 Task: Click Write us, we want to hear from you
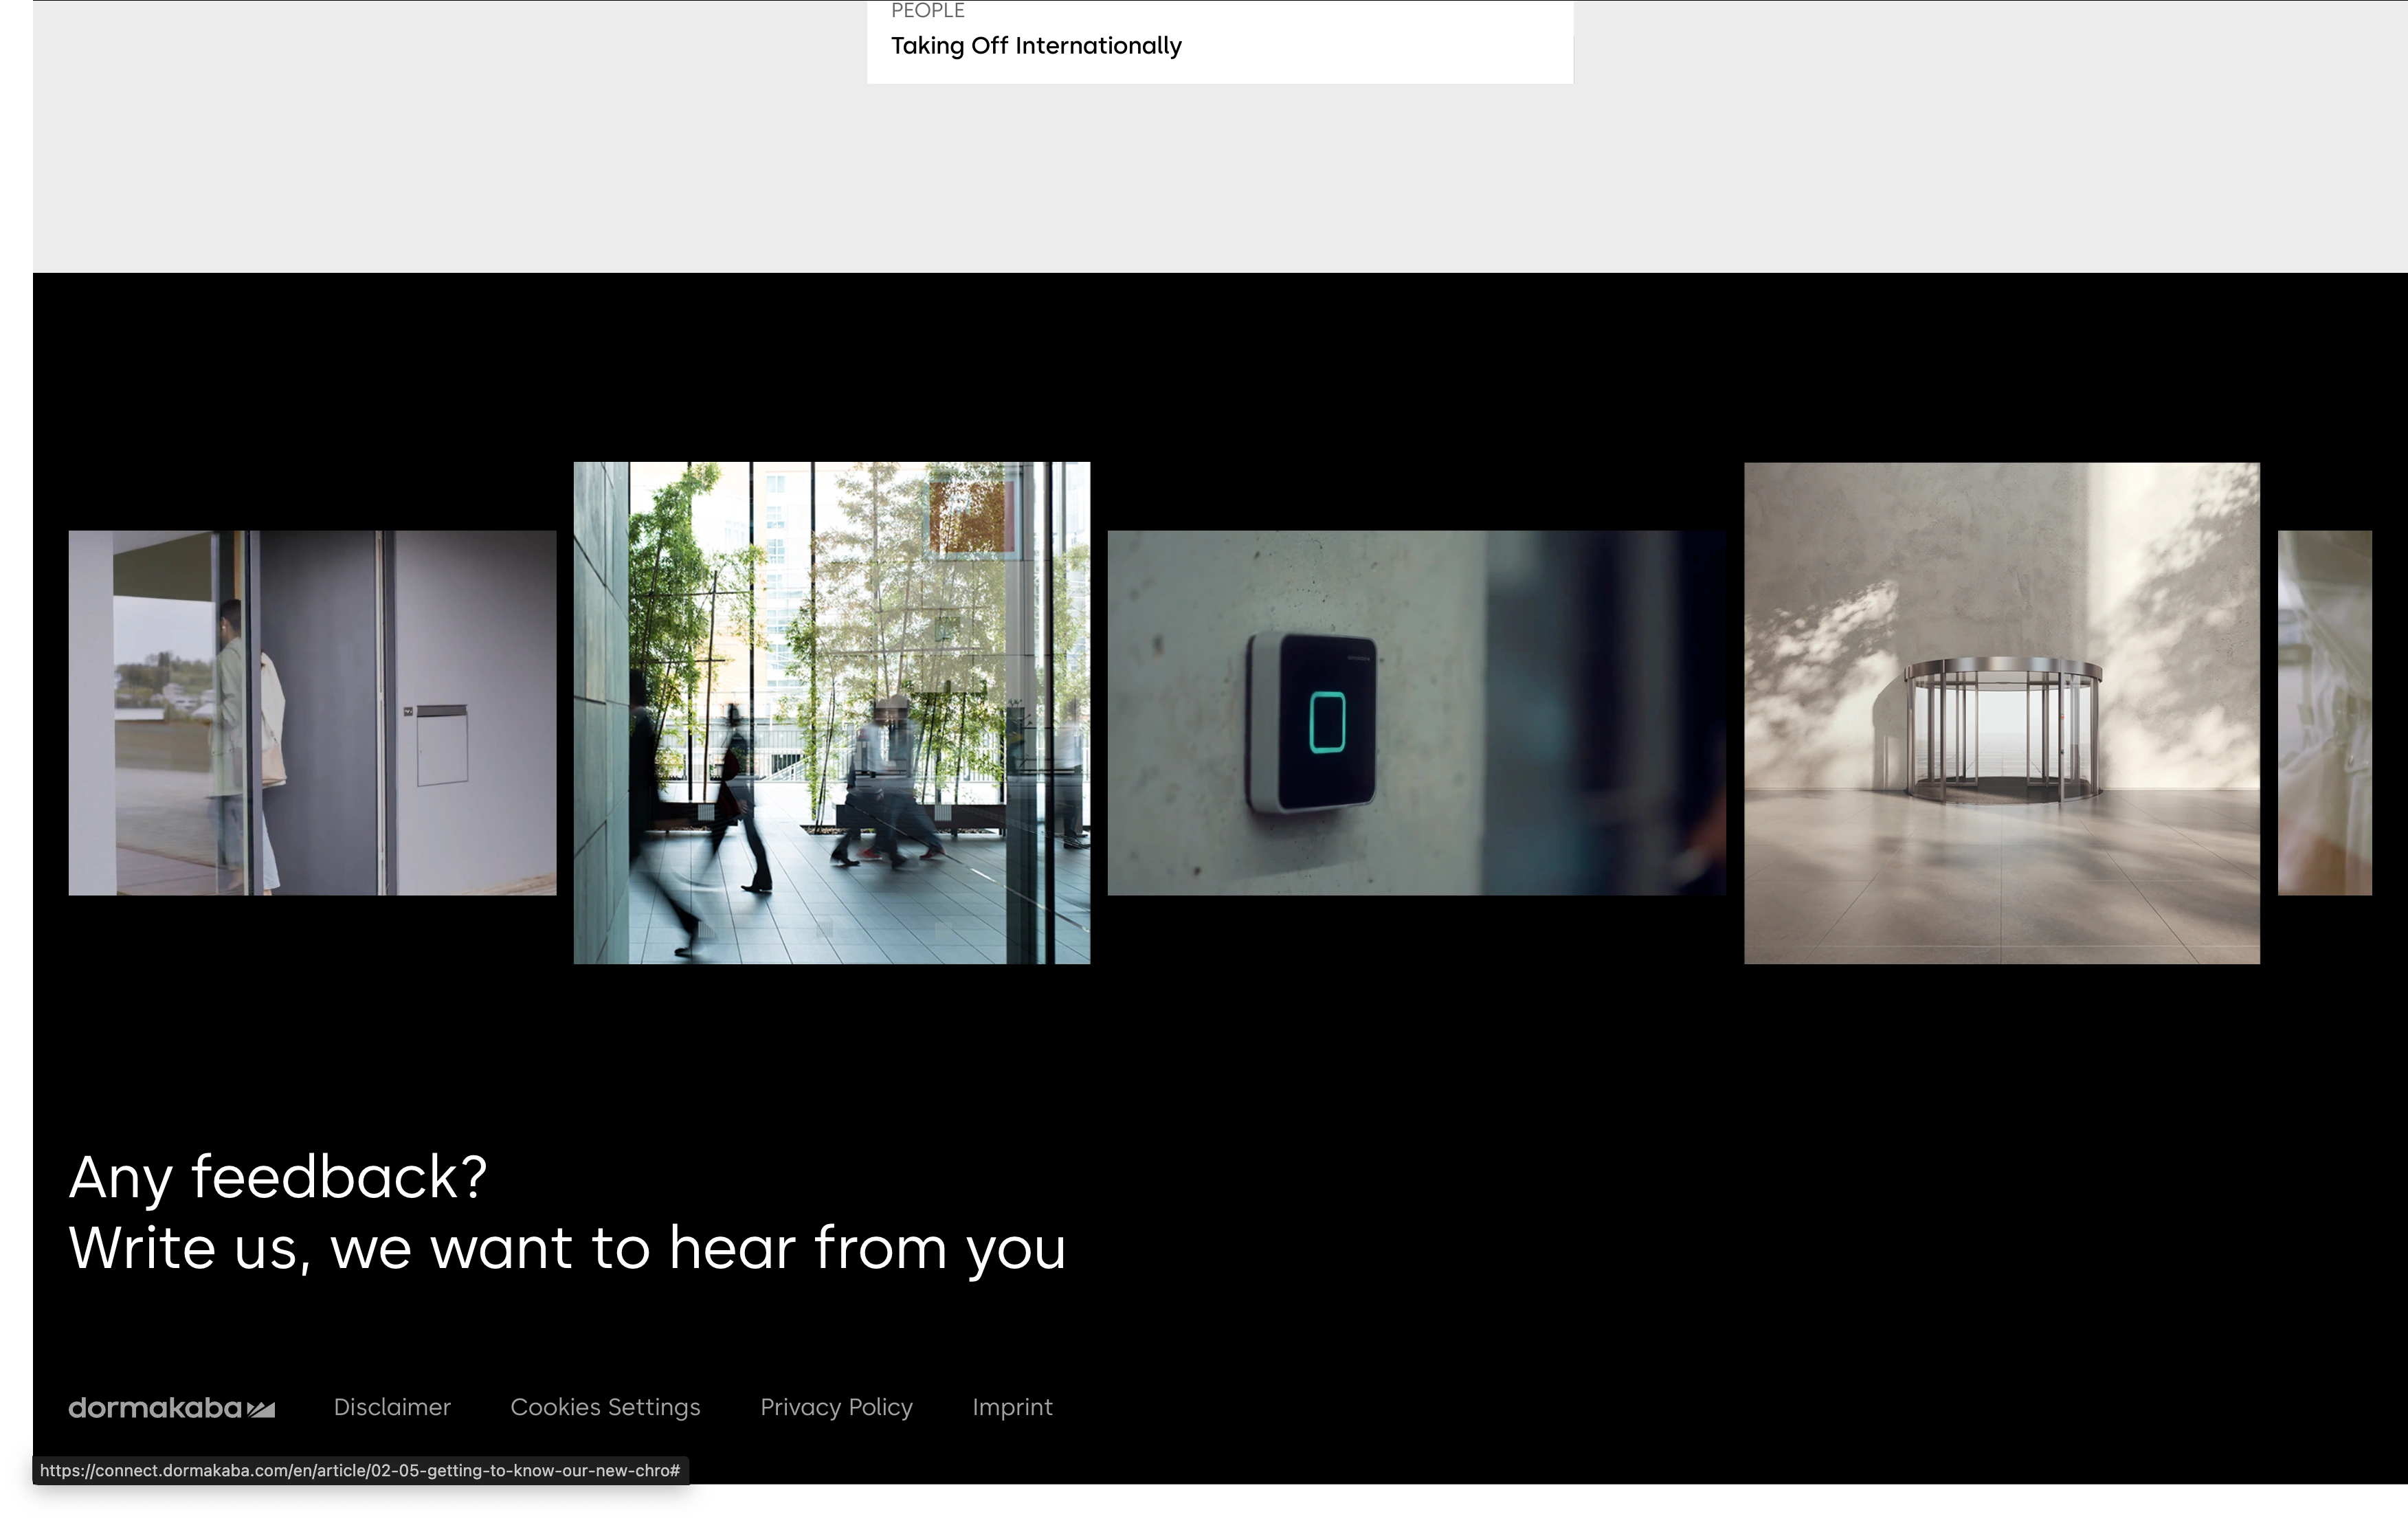tap(567, 1248)
